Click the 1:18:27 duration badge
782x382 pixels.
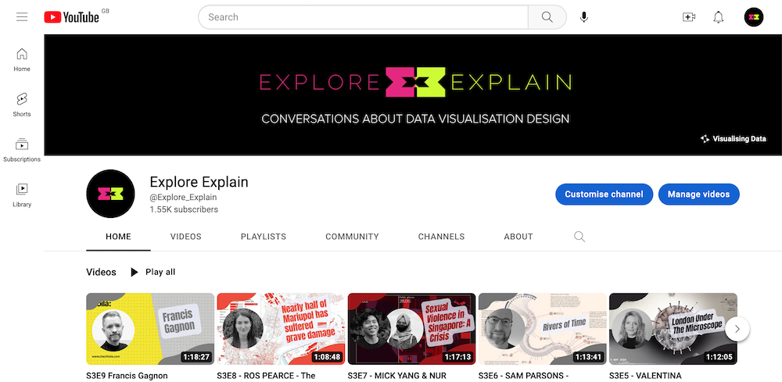(196, 357)
